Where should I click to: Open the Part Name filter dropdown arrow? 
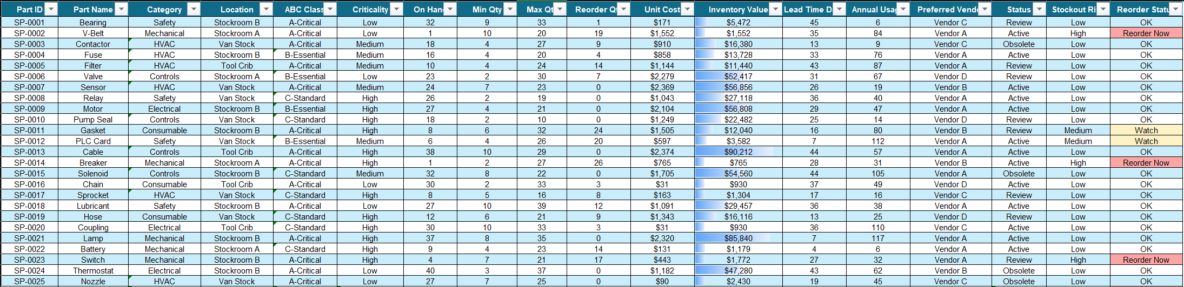coord(122,9)
